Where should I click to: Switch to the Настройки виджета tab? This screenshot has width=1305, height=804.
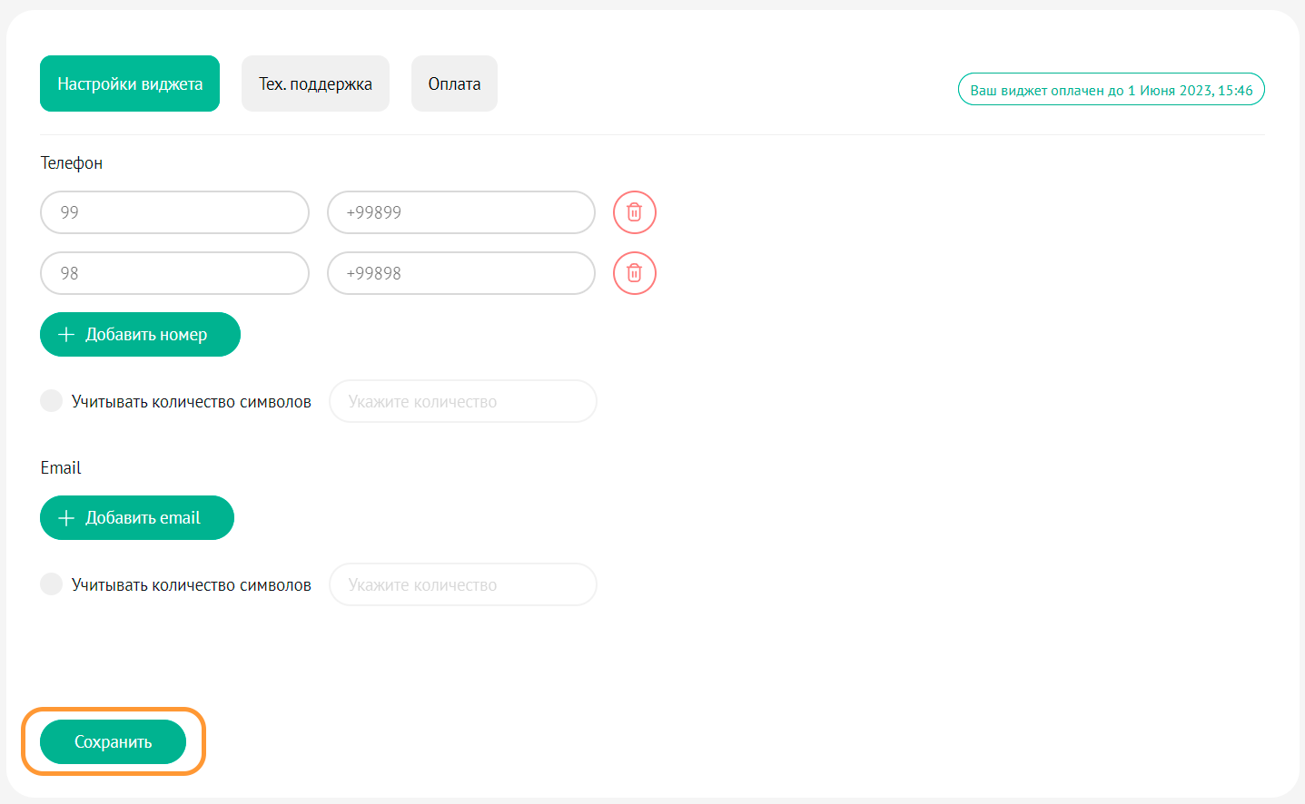point(130,83)
